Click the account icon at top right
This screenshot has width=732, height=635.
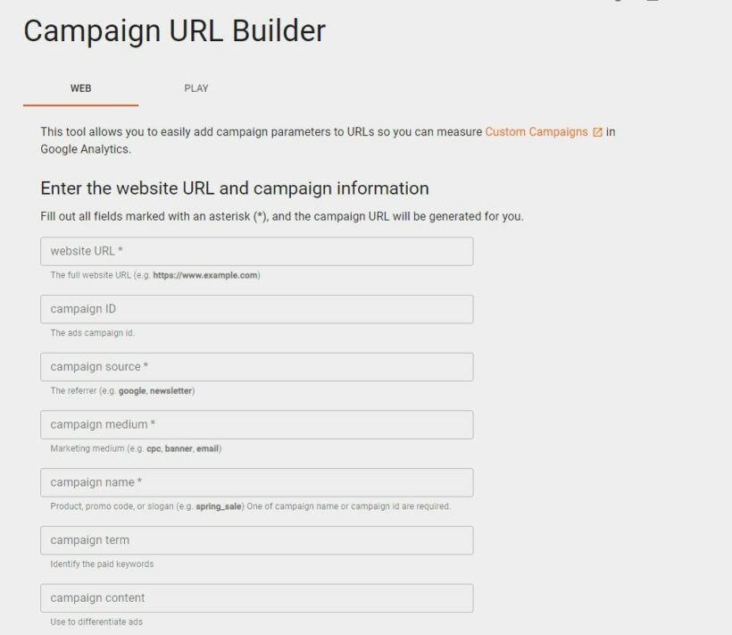pos(653,4)
